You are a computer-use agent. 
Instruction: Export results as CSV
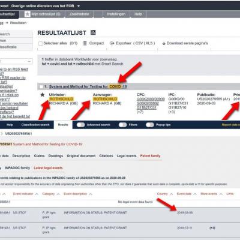pyautogui.click(x=139, y=43)
